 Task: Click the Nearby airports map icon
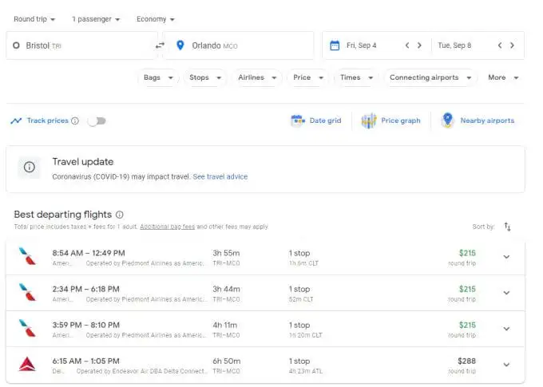(447, 120)
